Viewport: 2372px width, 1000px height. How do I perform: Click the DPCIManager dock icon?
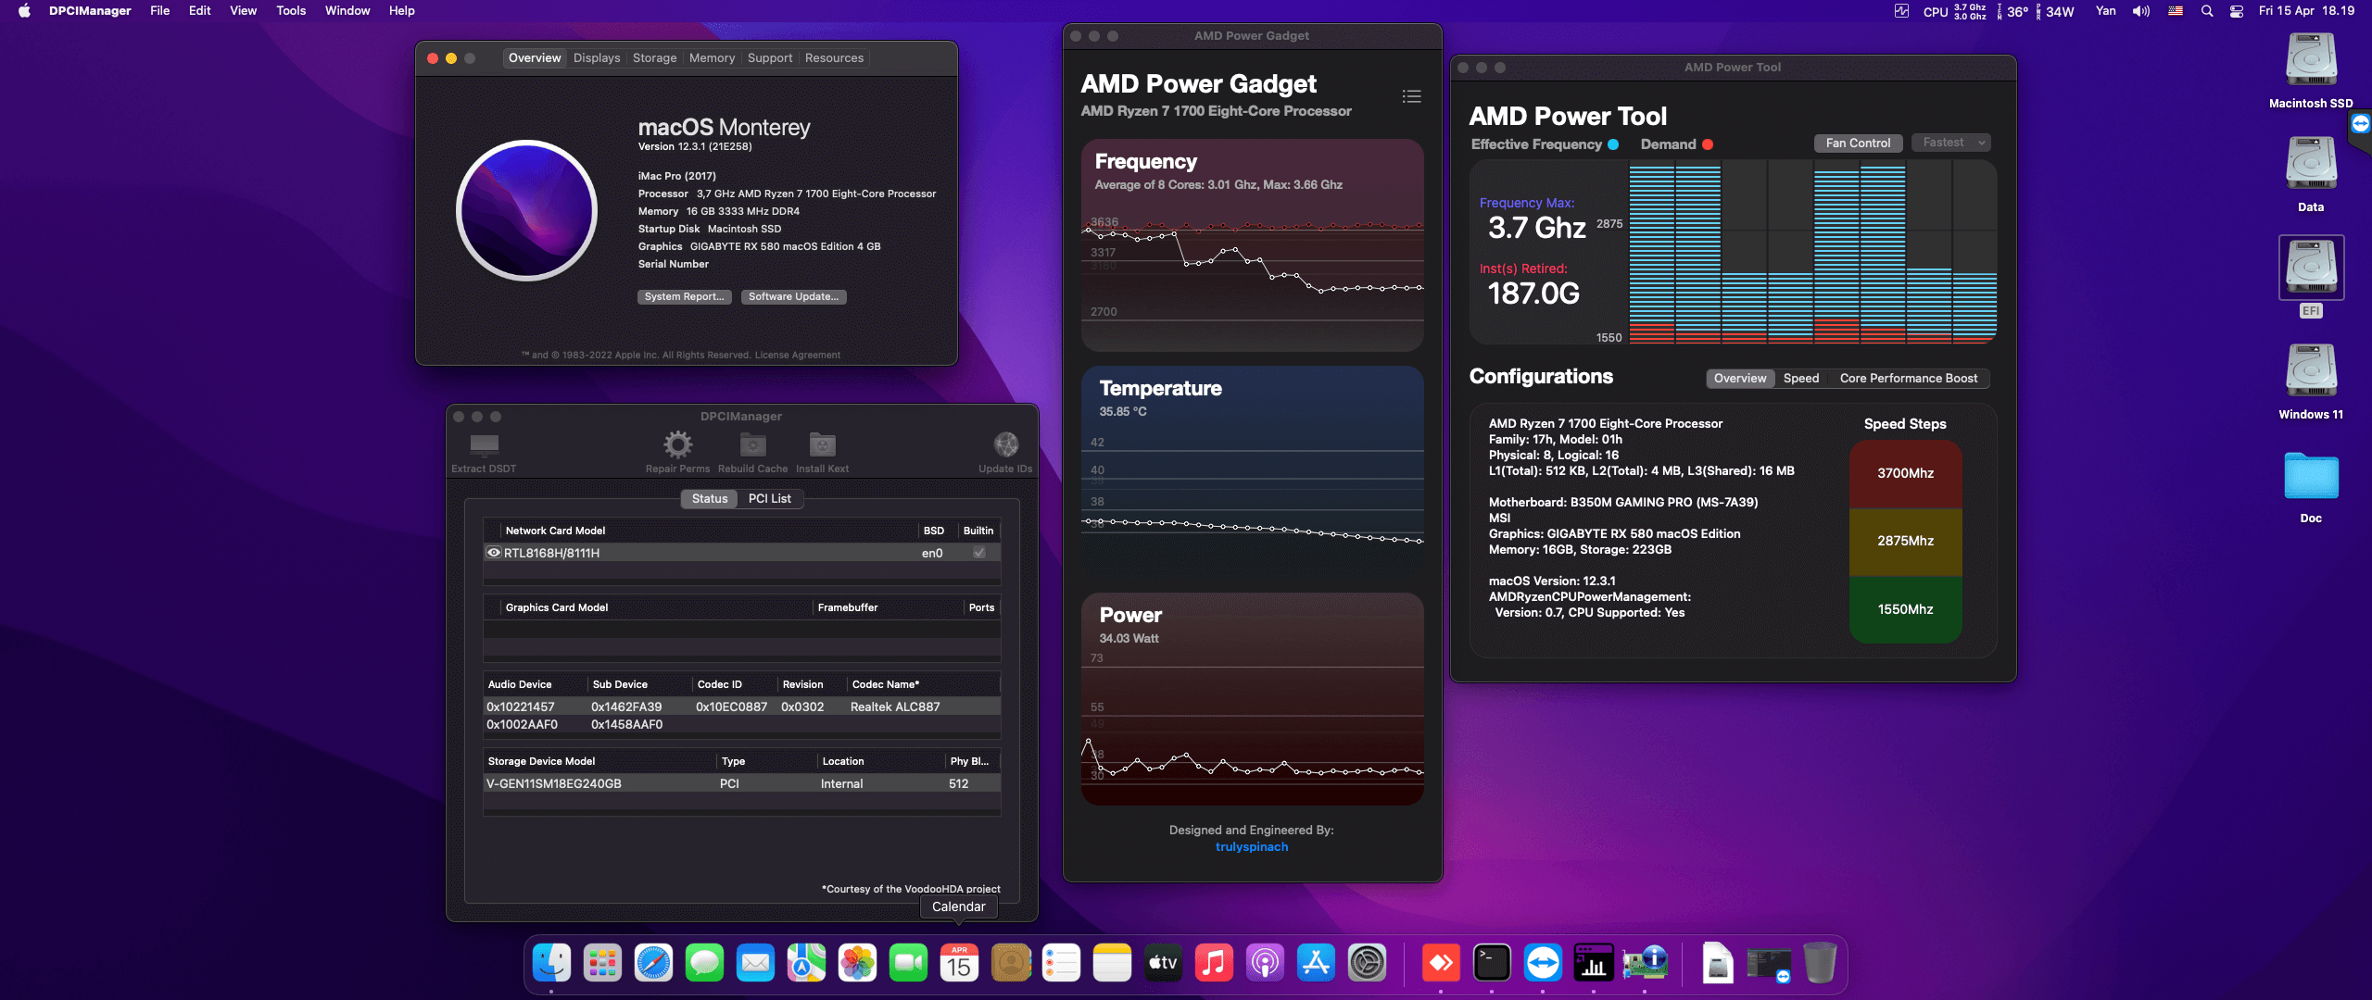pyautogui.click(x=1645, y=964)
